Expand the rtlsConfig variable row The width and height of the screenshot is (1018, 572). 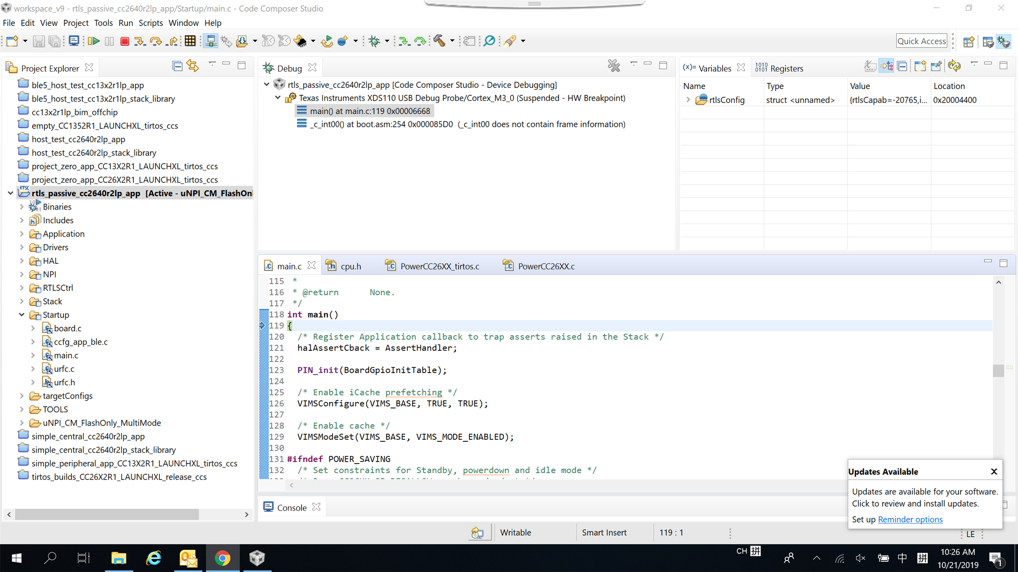click(688, 100)
